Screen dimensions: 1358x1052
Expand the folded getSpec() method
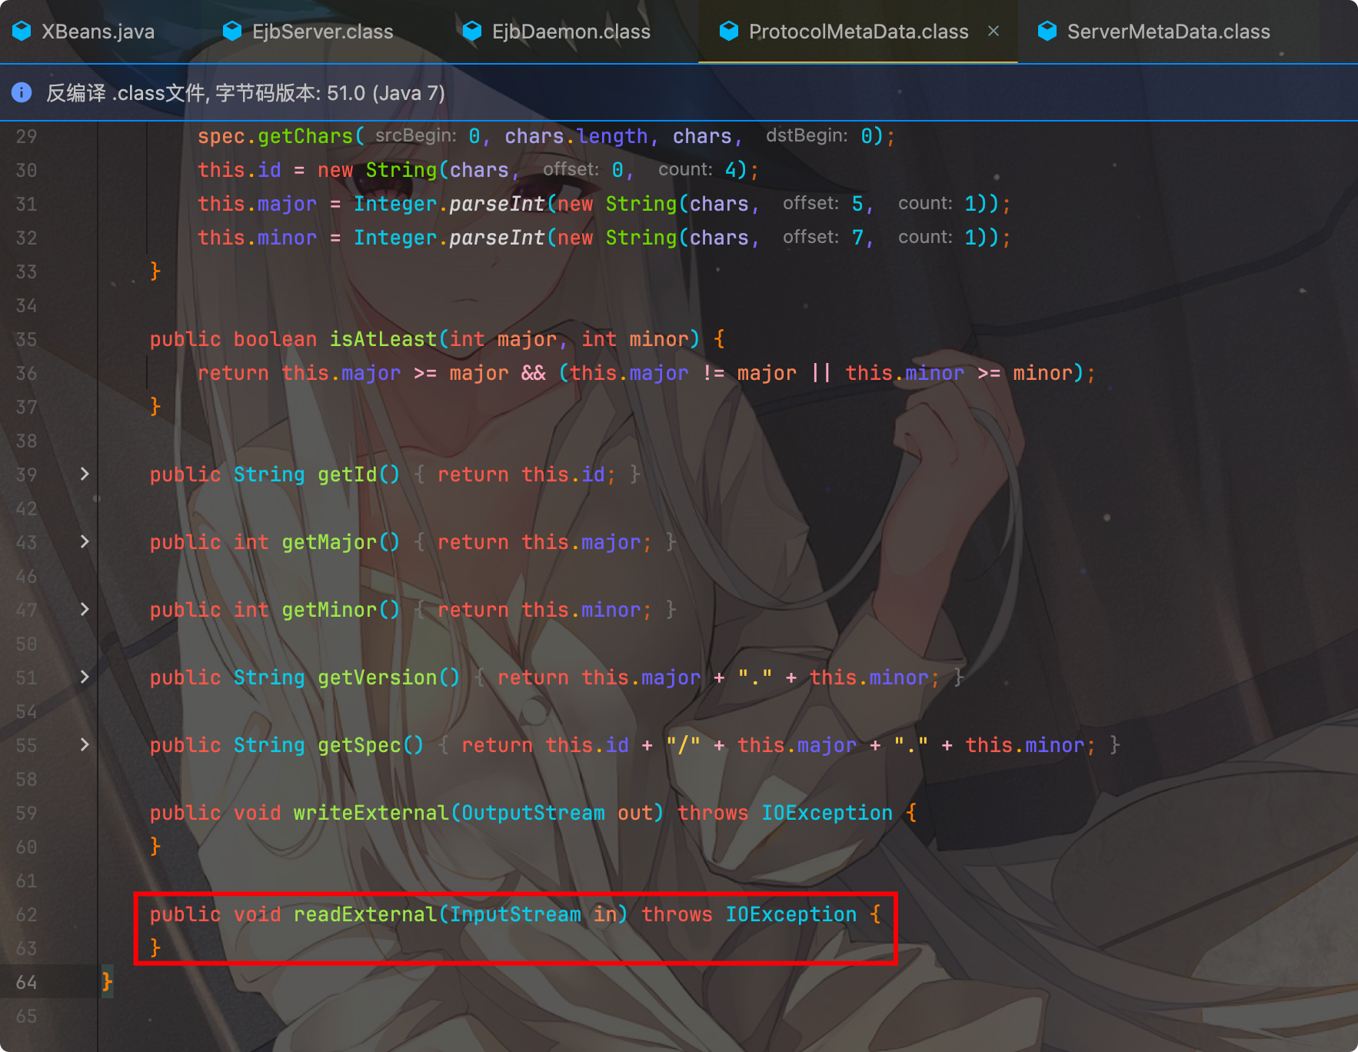(x=85, y=744)
